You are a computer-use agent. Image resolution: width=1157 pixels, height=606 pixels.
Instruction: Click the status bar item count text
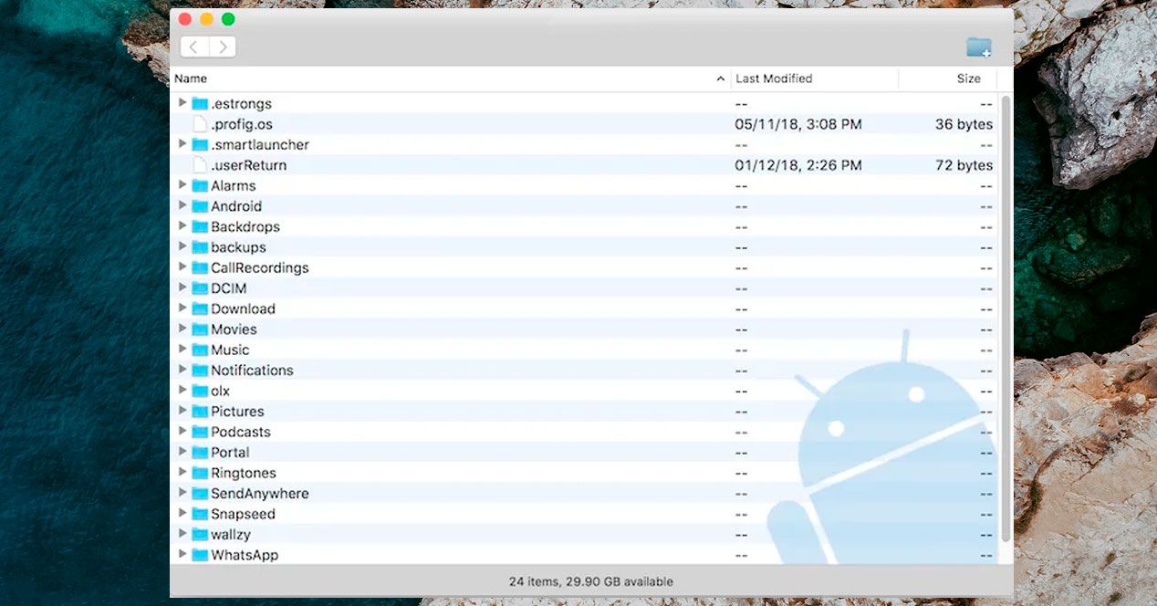point(591,581)
